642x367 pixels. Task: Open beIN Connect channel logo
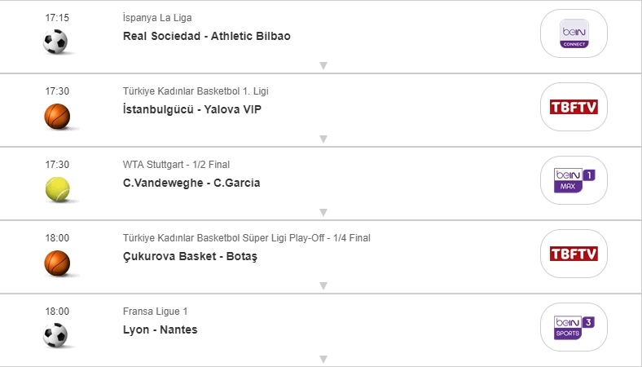click(x=574, y=33)
